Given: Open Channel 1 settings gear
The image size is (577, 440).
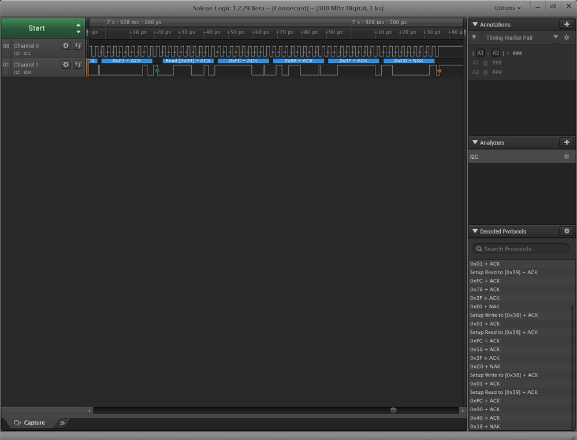Looking at the screenshot, I should point(65,64).
